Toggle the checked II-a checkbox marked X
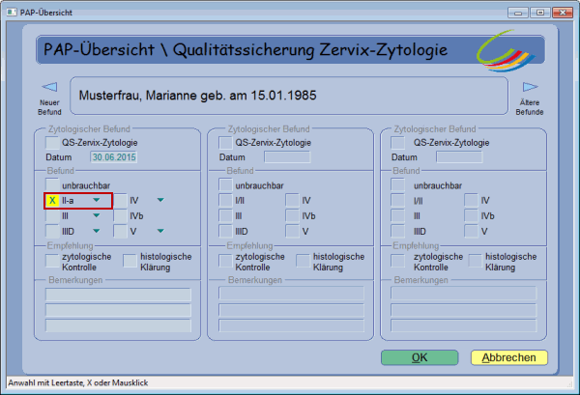The width and height of the screenshot is (580, 395). click(52, 201)
